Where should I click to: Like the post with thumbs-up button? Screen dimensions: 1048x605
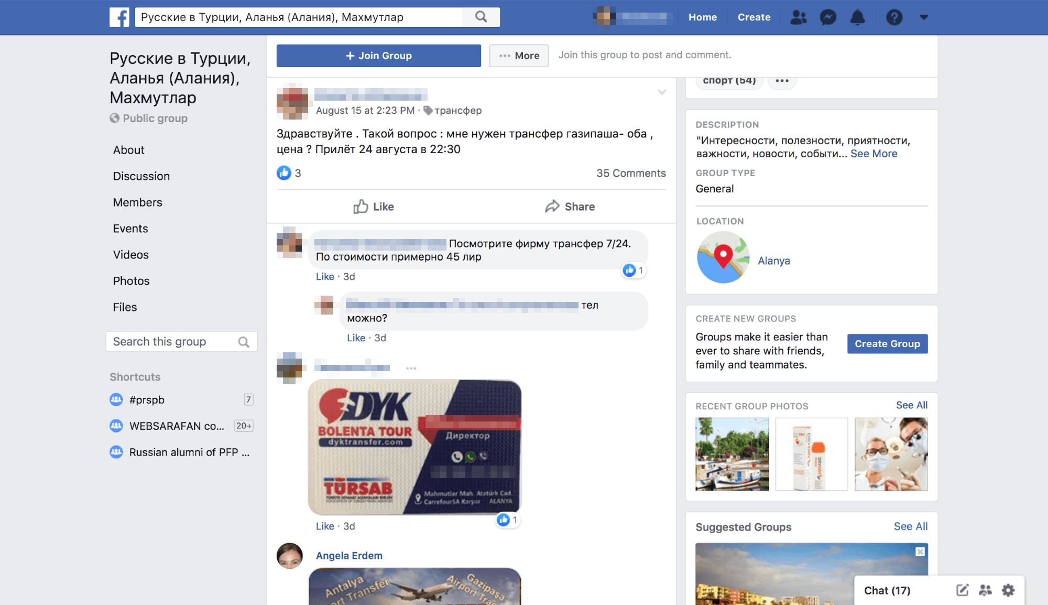point(373,207)
